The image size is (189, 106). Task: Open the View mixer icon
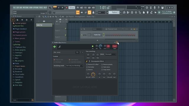coord(136,12)
